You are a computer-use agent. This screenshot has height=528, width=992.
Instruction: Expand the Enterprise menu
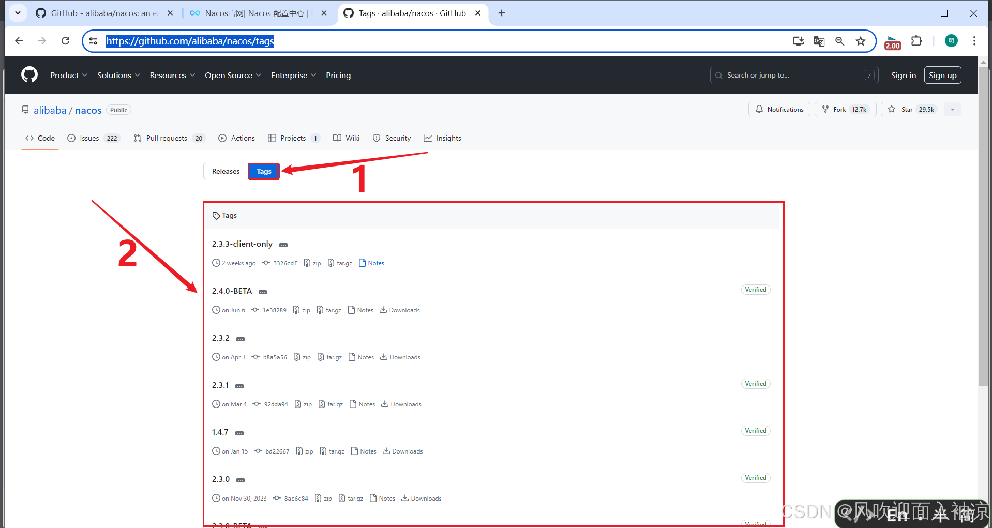point(293,75)
